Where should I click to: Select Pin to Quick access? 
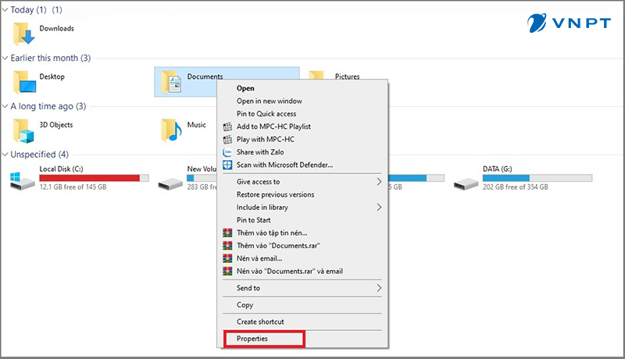pyautogui.click(x=266, y=114)
